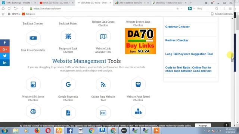Click the binary 0101 tool icon
Image resolution: width=239 pixels, height=134 pixels.
[103, 113]
